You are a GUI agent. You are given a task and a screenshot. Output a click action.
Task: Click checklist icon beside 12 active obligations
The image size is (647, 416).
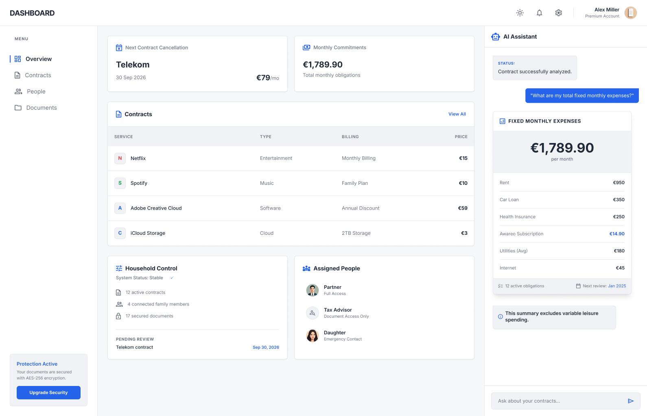tap(501, 286)
